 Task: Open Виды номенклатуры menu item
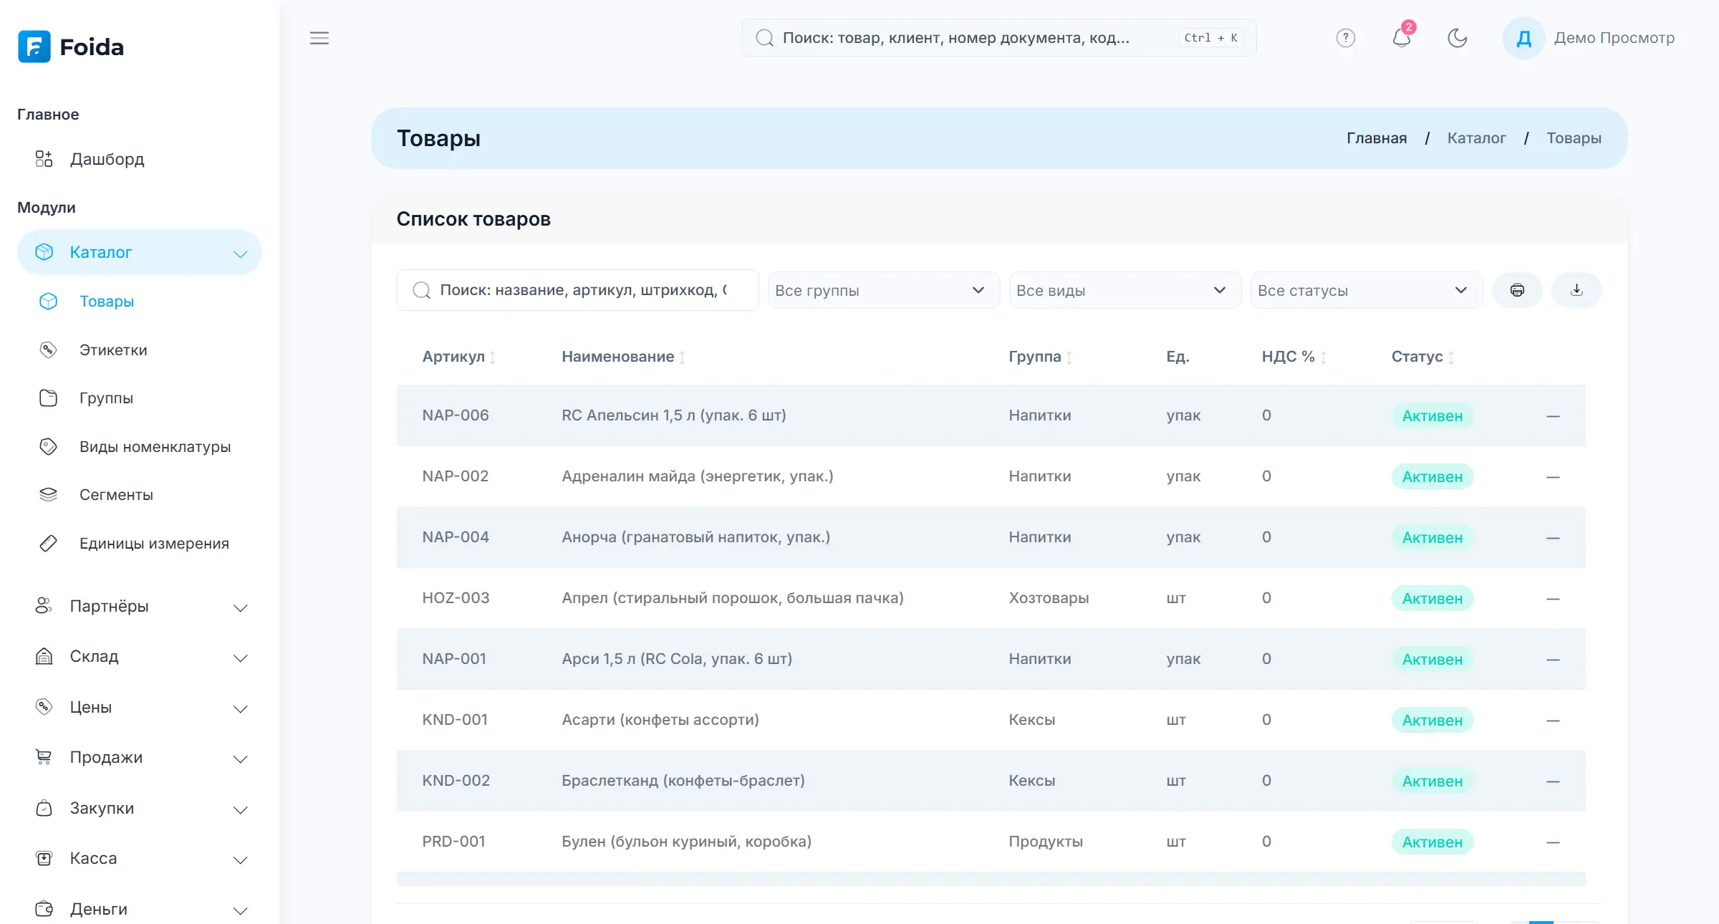[155, 447]
